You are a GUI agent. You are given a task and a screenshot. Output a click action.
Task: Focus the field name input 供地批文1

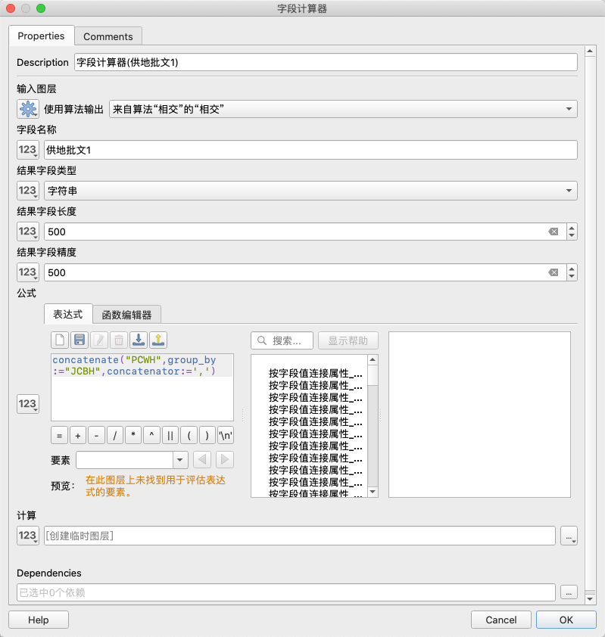(x=310, y=150)
